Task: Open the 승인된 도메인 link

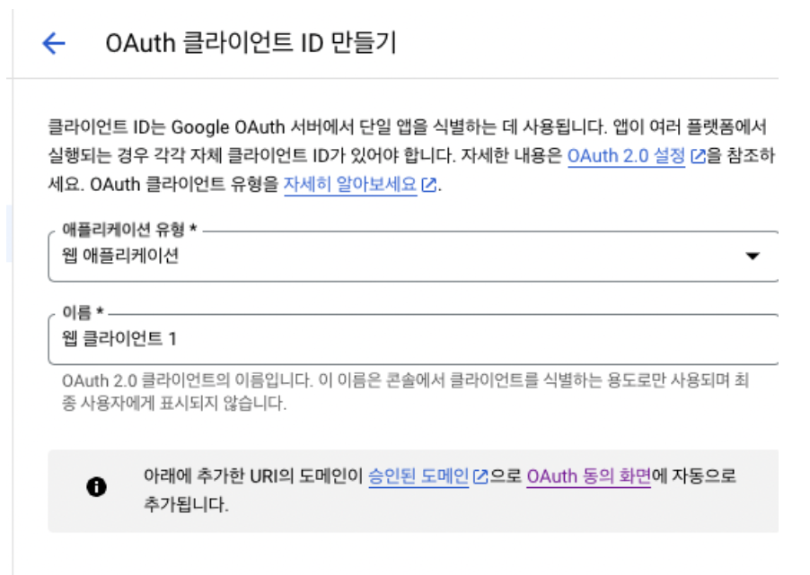Action: 418,476
